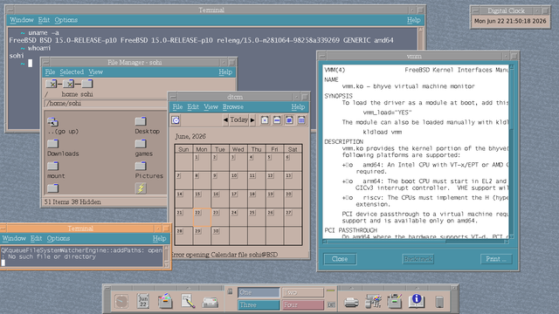Click Print... in the vmm manual window
This screenshot has height=314, width=559.
click(x=496, y=259)
